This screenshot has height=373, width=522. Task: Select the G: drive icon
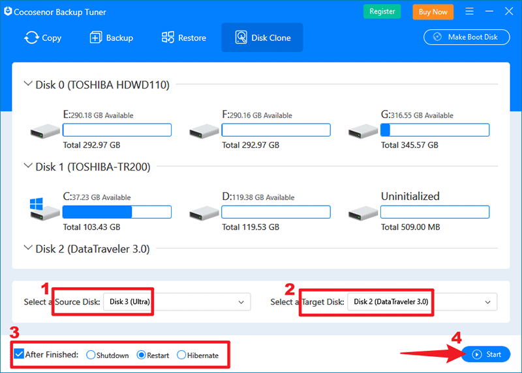[363, 131]
